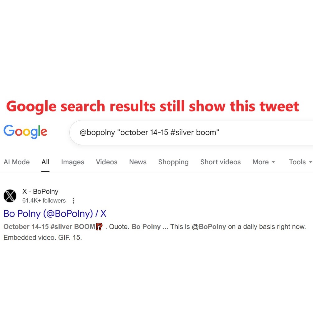Go to the News tab
The width and height of the screenshot is (313, 313).
138,162
